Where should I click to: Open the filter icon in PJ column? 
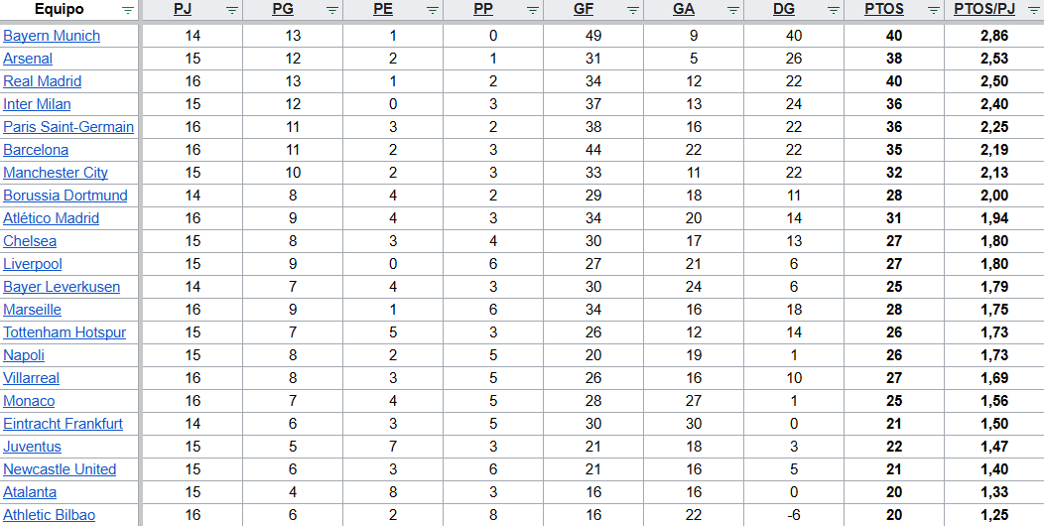tap(231, 10)
